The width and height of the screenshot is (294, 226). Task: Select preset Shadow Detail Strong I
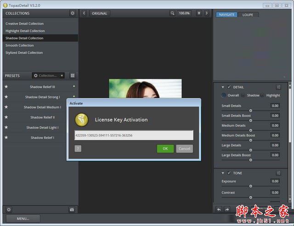coord(43,97)
